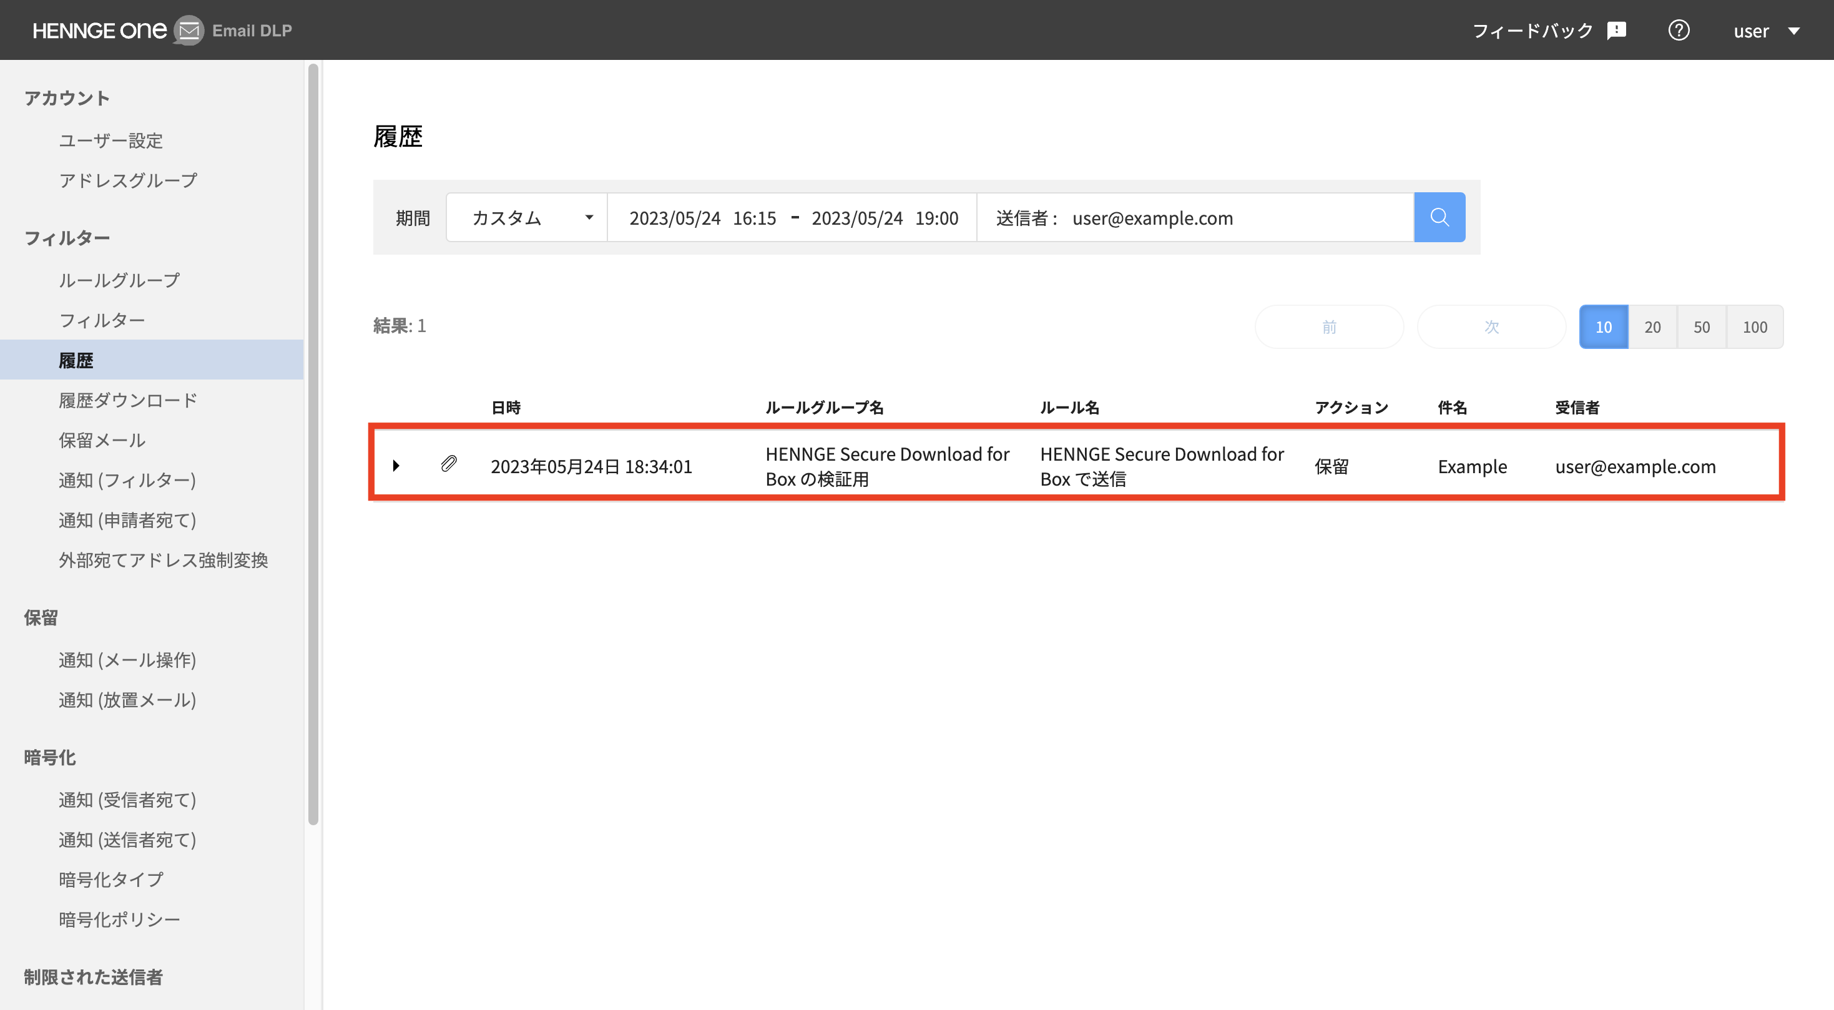This screenshot has height=1010, width=1834.
Task: Open ユーザー設定 in the sidebar
Action: pos(111,140)
